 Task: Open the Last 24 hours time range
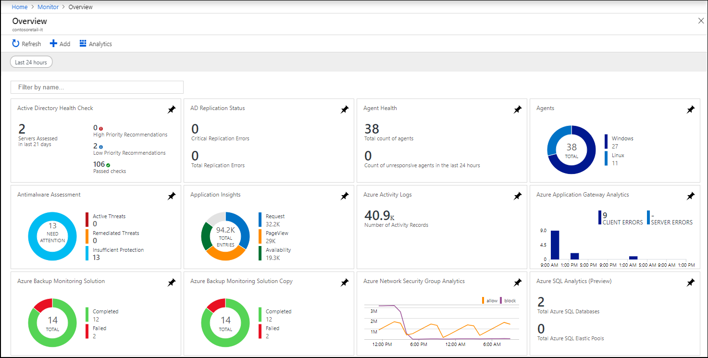[x=31, y=62]
